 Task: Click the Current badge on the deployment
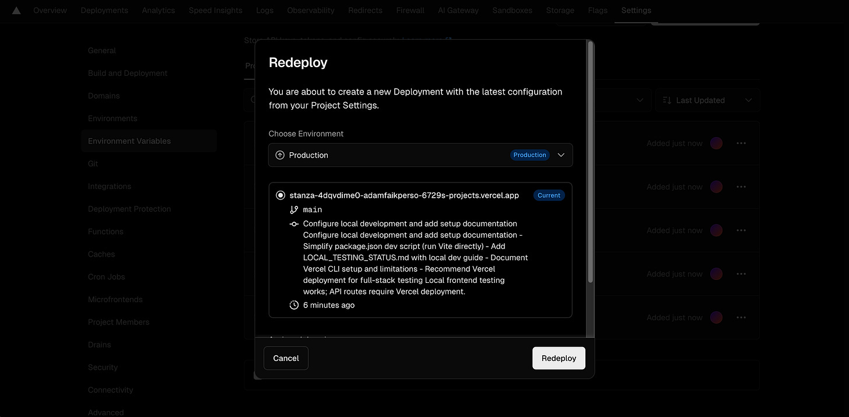549,195
